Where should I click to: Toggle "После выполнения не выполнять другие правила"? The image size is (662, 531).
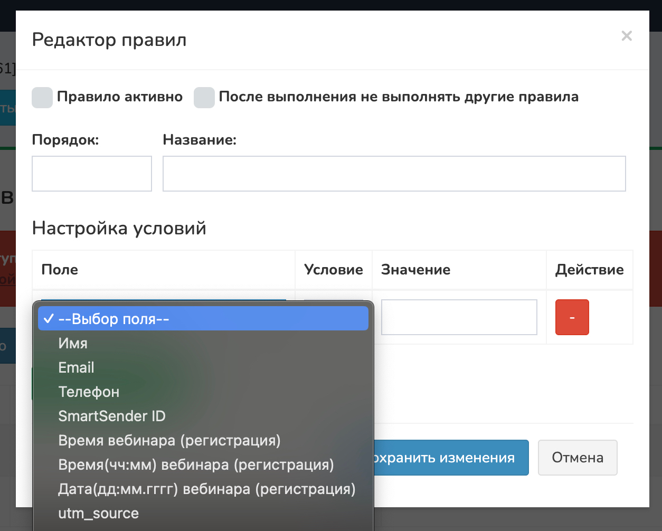pyautogui.click(x=204, y=98)
